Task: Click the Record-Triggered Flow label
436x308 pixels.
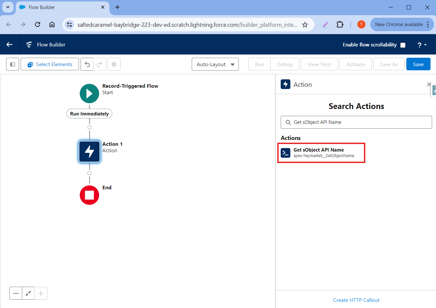Action: [130, 86]
